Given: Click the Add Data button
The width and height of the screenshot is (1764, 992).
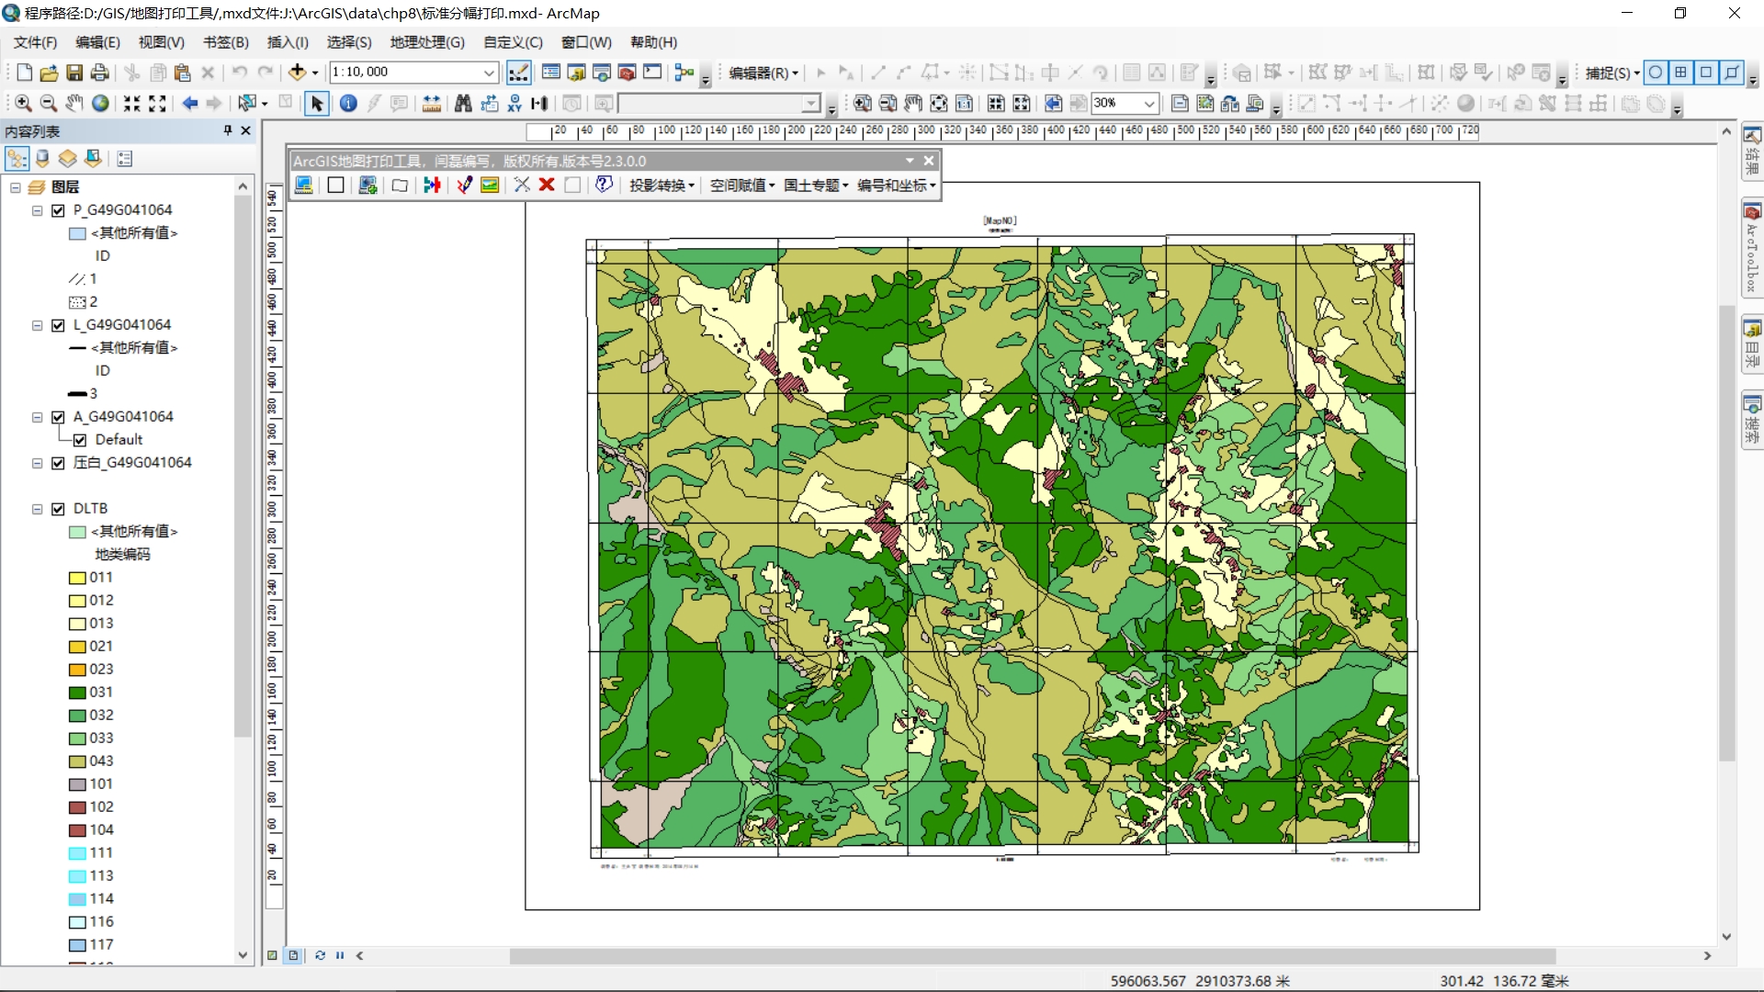Looking at the screenshot, I should tap(297, 73).
